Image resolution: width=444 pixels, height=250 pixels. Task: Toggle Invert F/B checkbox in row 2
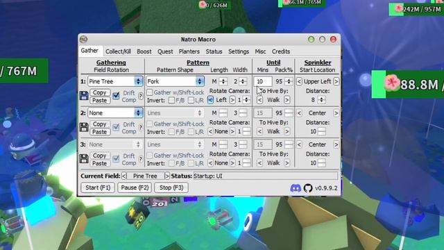171,131
